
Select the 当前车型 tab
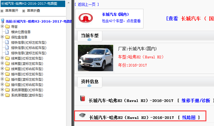[90, 36]
